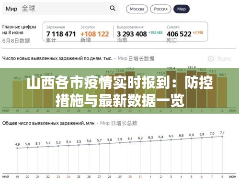Click the 95,5 bar for May 19
239x182 pixels.
[17, 94]
